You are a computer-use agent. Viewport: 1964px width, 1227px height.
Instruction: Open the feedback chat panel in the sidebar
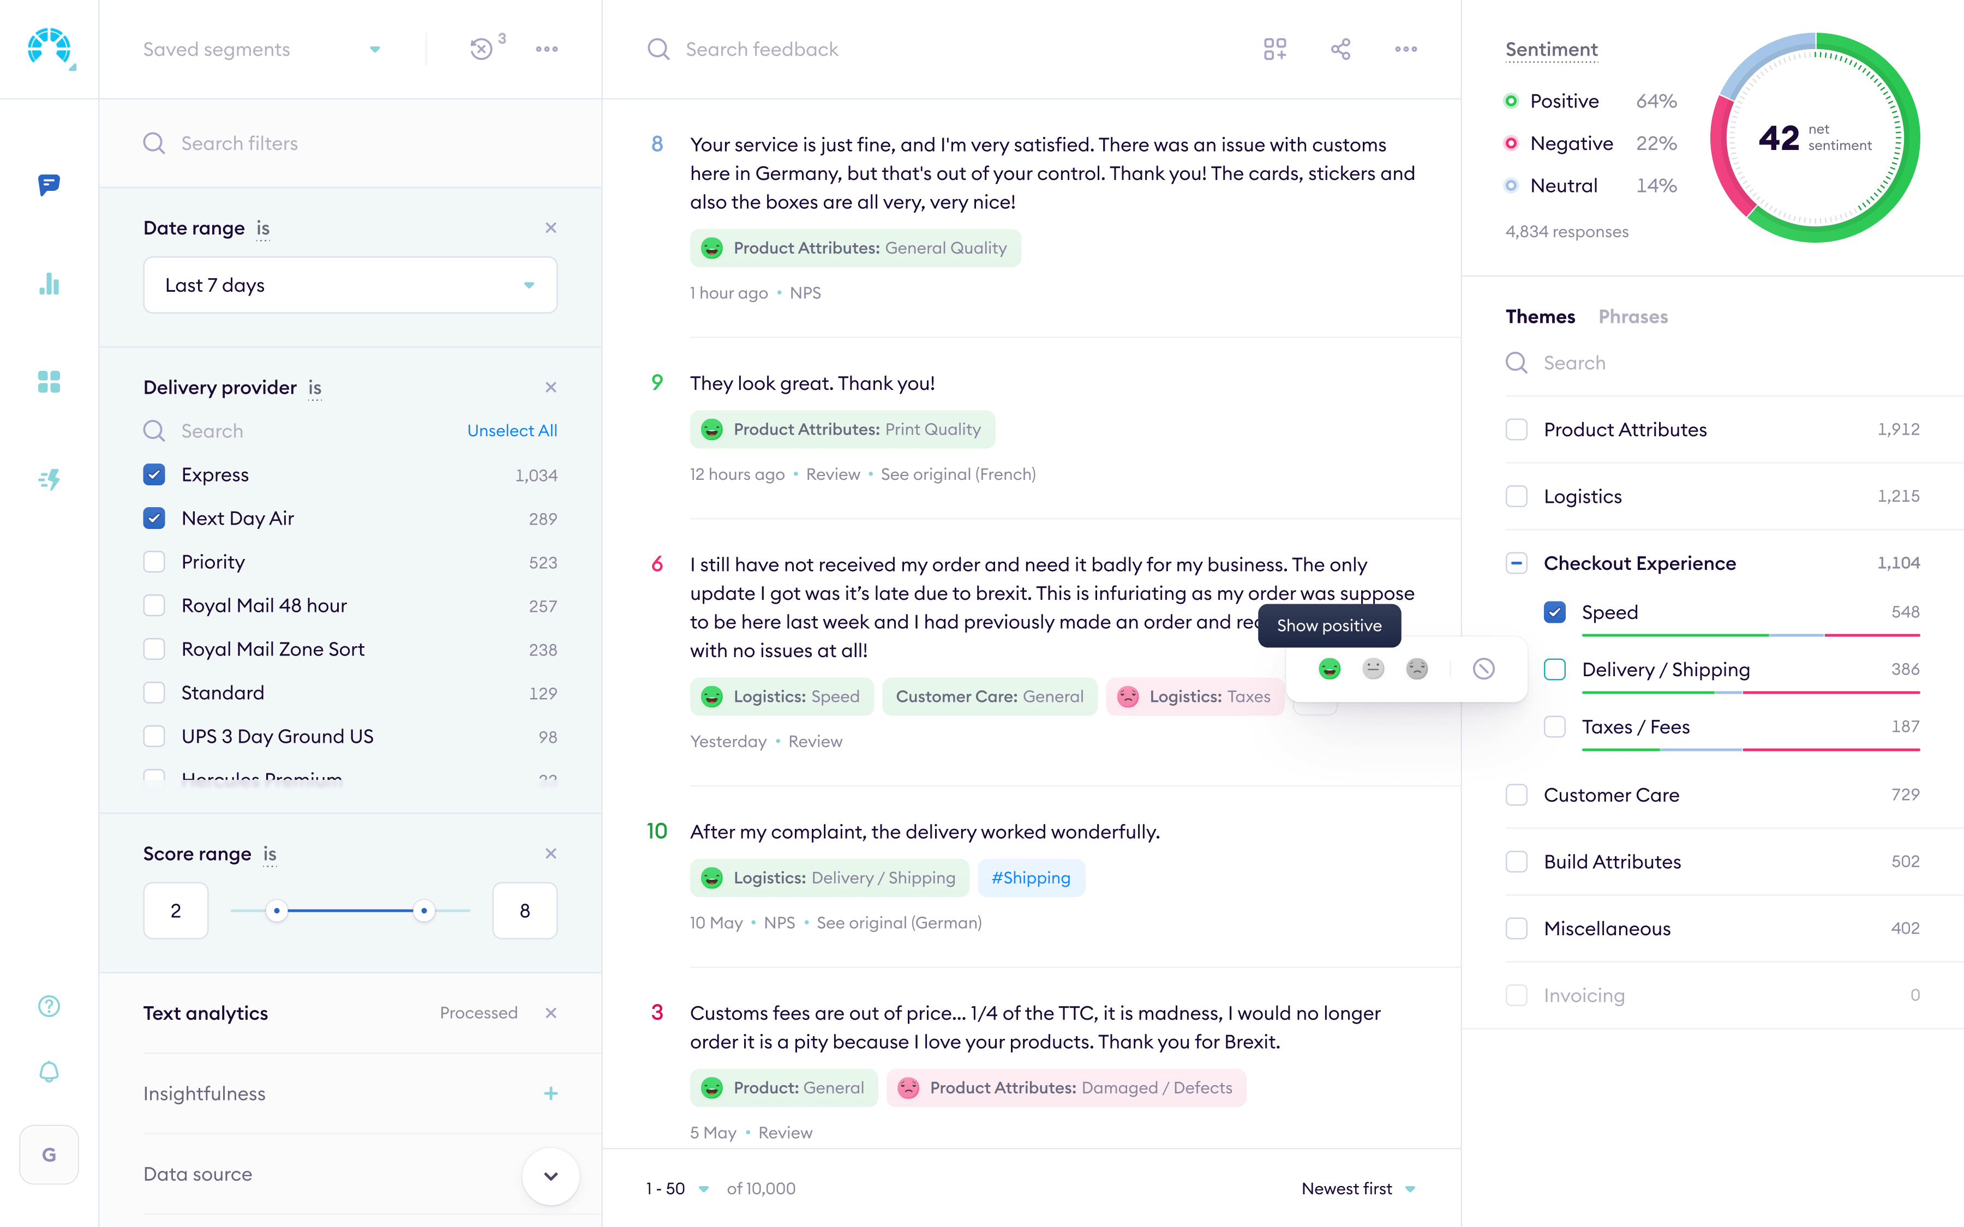click(x=49, y=186)
